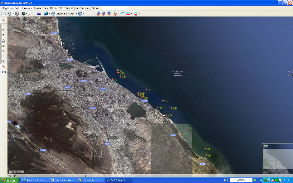Click the search input field
Image resolution: width=293 pixels, height=183 pixels.
click(x=115, y=8)
